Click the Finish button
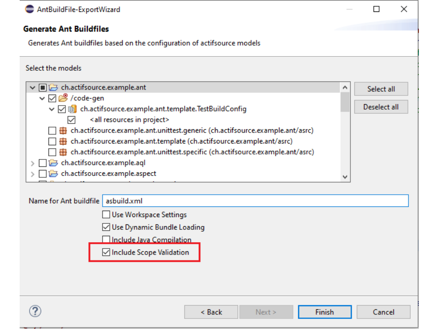439x329 pixels. [324, 312]
